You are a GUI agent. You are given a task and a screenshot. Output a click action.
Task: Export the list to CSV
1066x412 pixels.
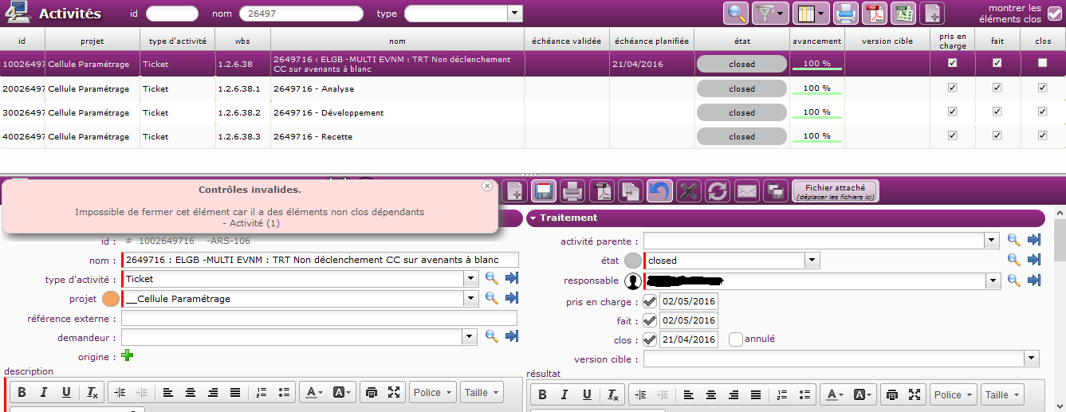click(903, 13)
